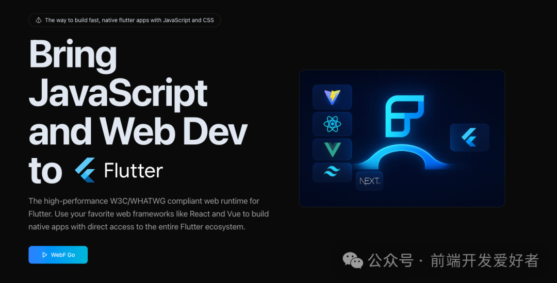
Task: Click the large WebF logo in the illustration
Action: (405, 116)
